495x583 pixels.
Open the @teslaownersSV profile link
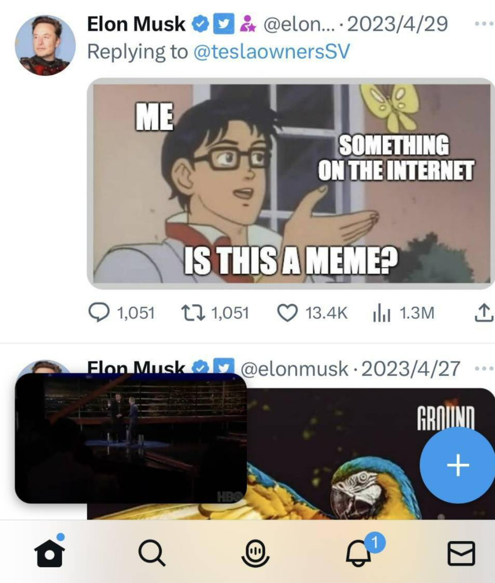tap(273, 51)
